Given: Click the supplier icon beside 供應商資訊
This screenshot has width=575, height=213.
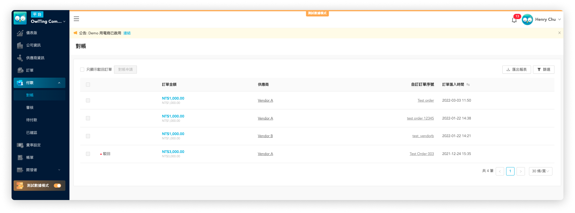Looking at the screenshot, I should (20, 58).
